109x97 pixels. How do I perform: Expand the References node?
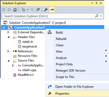(8, 51)
